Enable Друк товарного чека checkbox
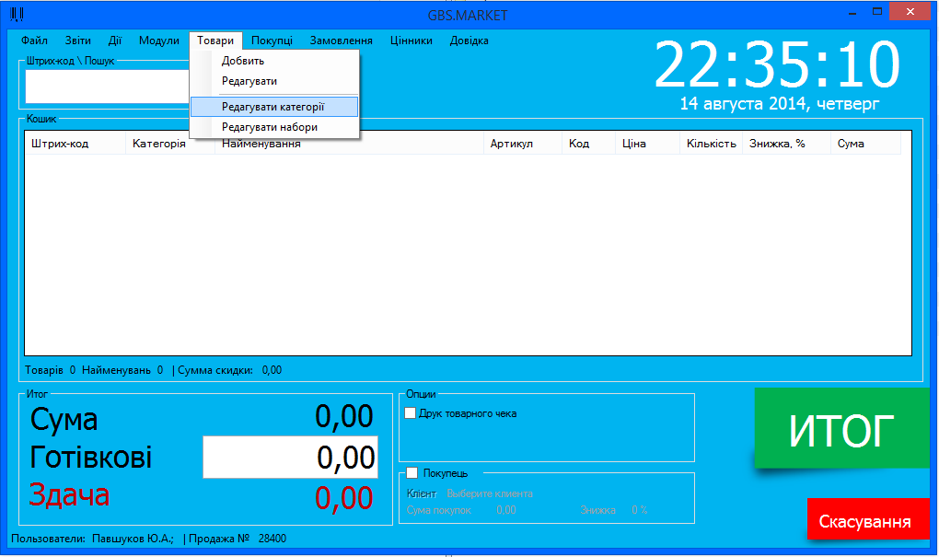939x557 pixels. [x=411, y=413]
